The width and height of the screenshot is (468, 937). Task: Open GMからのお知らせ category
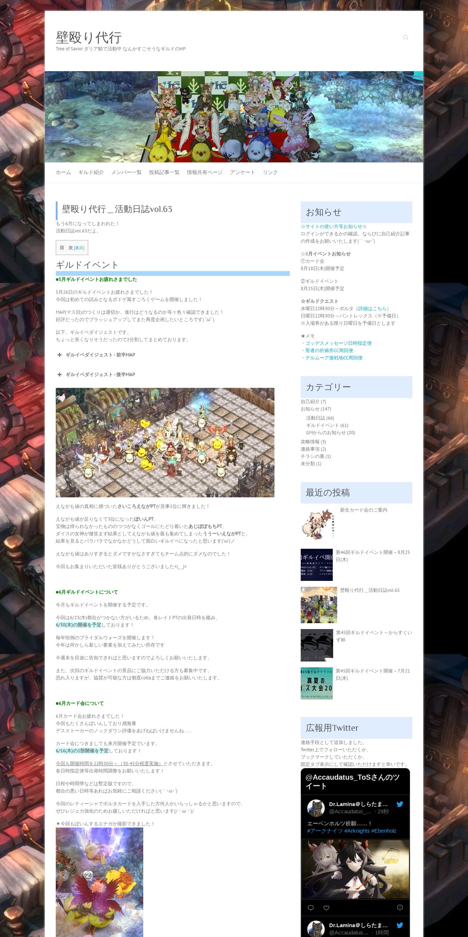[326, 433]
